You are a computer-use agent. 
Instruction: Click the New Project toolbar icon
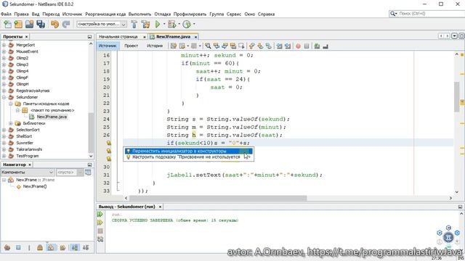tap(18, 24)
